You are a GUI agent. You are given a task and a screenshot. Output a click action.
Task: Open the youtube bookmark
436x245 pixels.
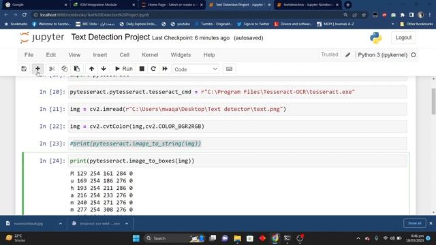180,24
